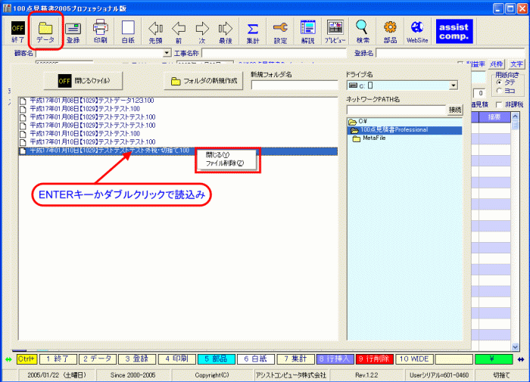Viewport: 530px width, 382px height.
Task: Click the プレビュー preview icon
Action: pyautogui.click(x=335, y=32)
